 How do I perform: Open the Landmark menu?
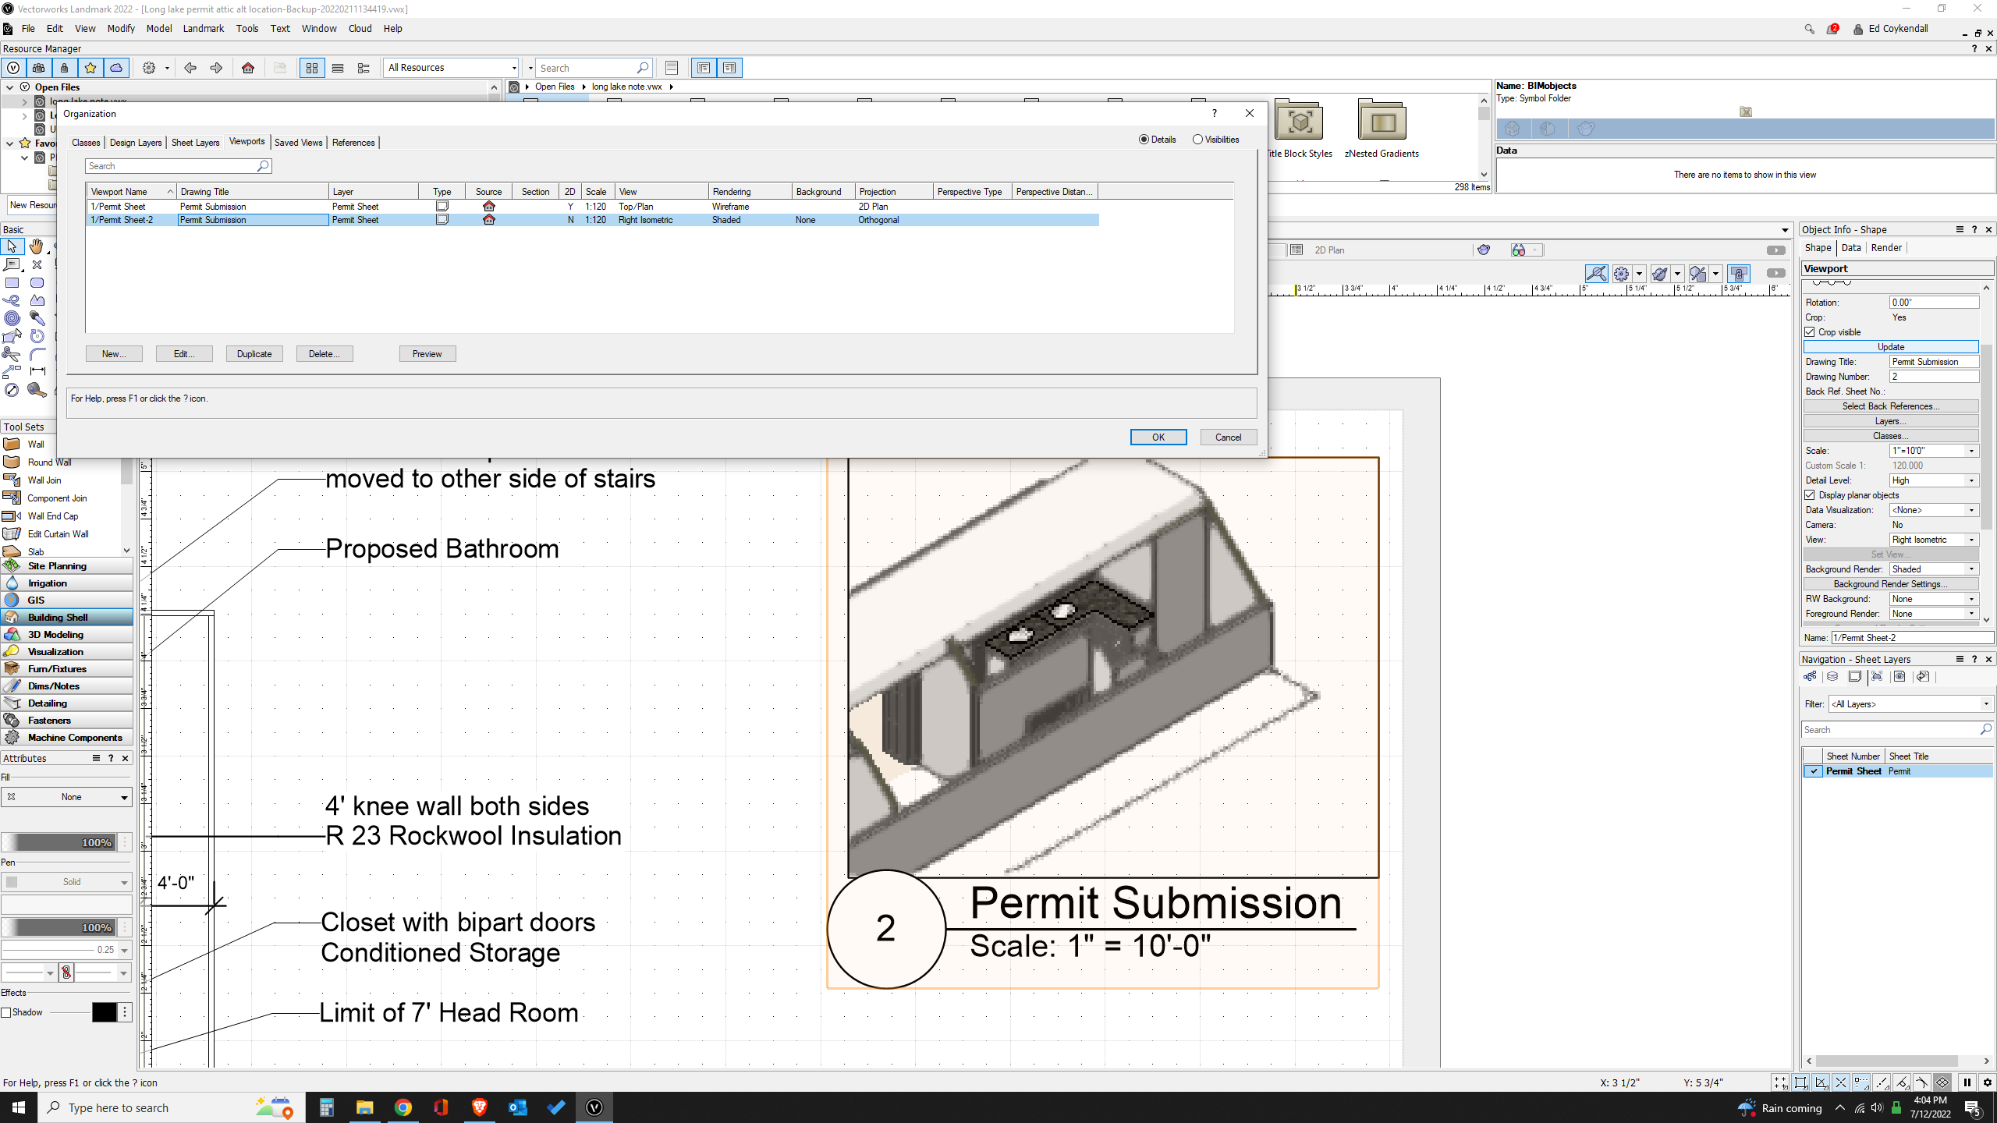click(203, 28)
